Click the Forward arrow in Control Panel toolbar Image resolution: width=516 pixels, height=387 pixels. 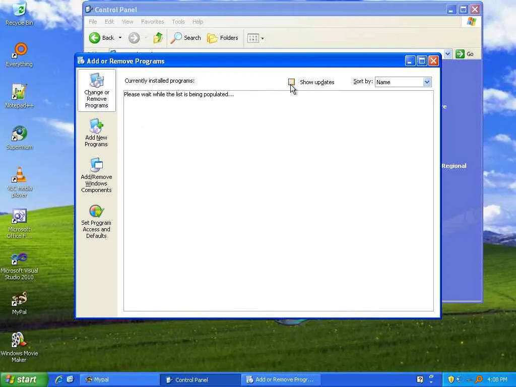tap(134, 38)
